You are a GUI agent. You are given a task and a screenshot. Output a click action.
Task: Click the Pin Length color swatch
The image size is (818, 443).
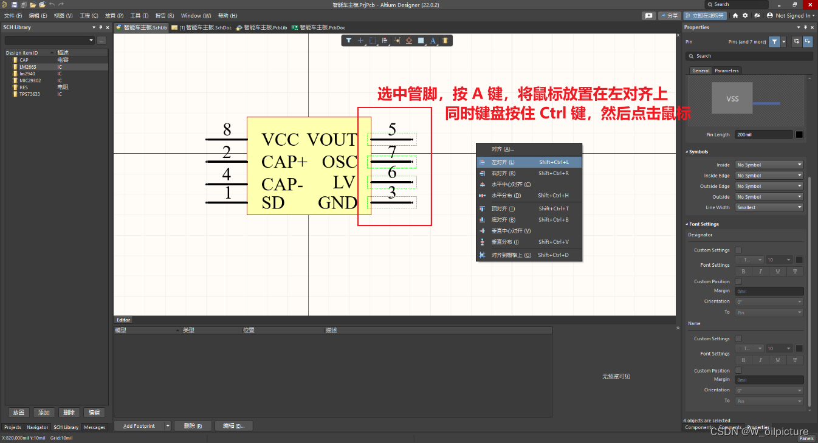tap(799, 134)
